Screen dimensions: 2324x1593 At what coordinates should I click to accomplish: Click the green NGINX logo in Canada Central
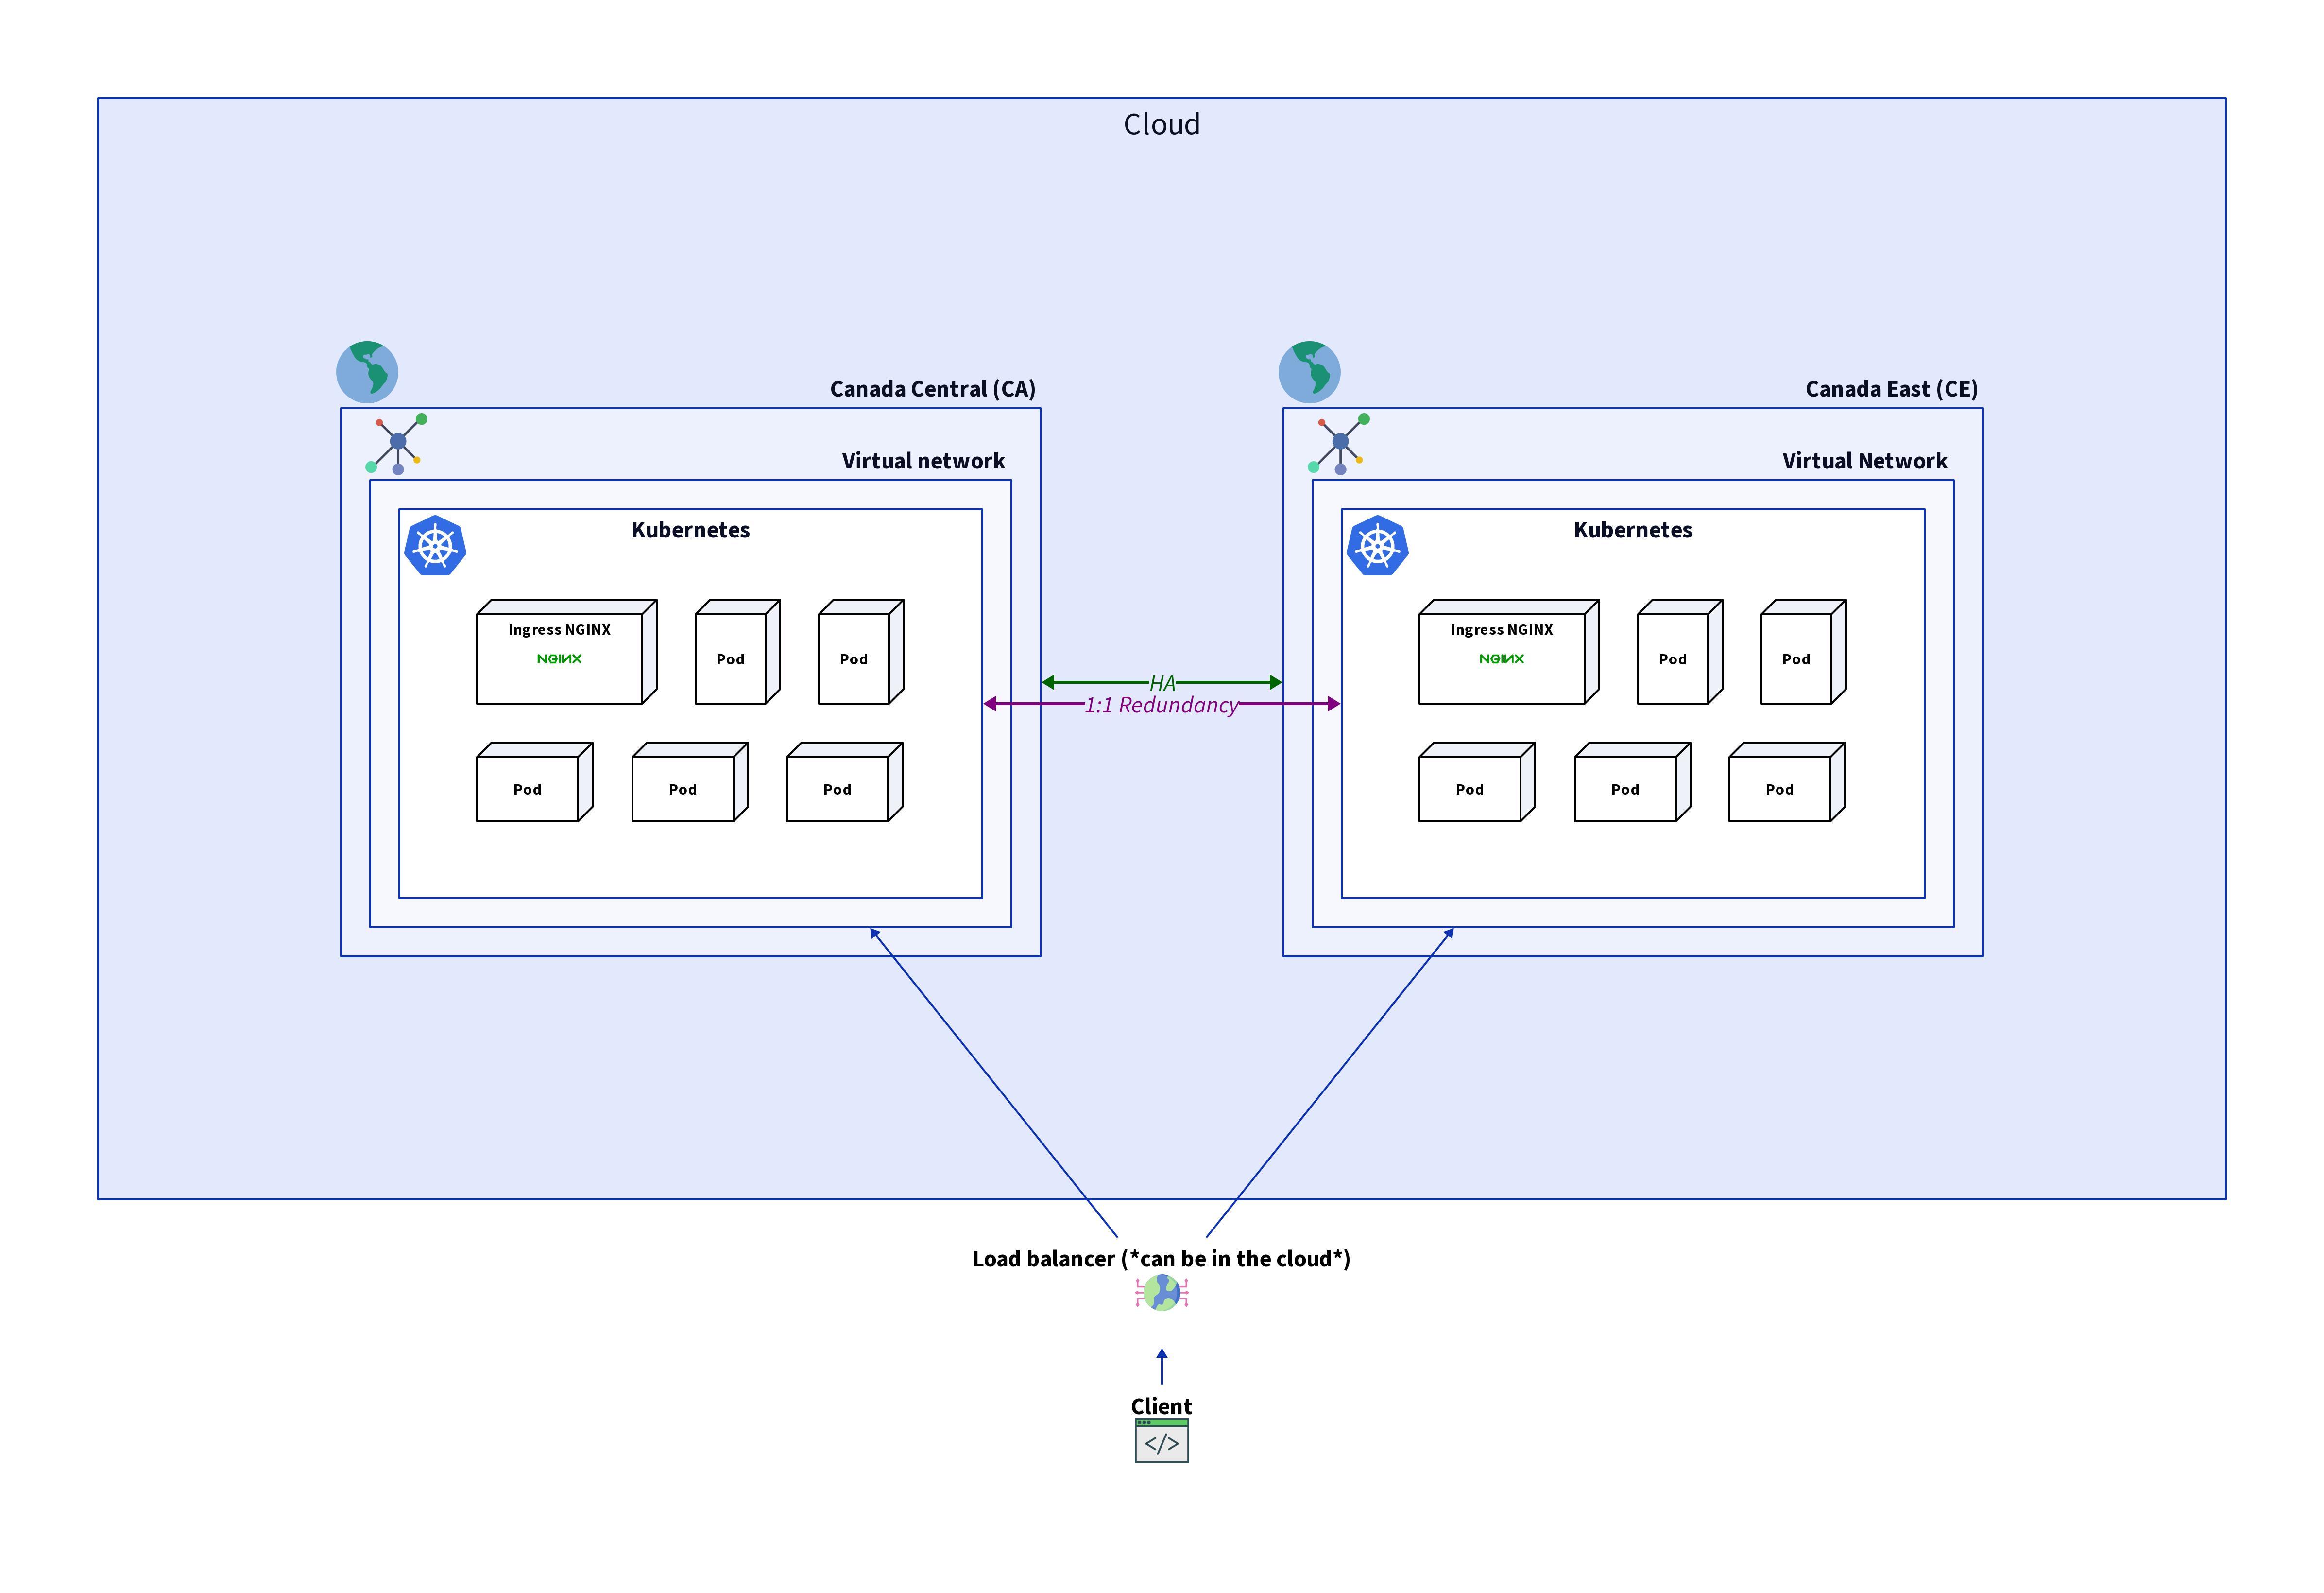(559, 658)
